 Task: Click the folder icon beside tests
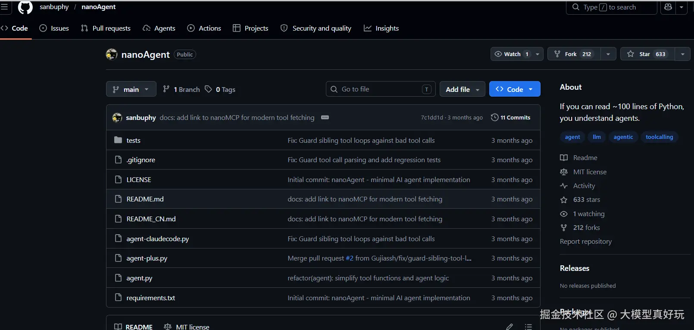[x=118, y=140]
